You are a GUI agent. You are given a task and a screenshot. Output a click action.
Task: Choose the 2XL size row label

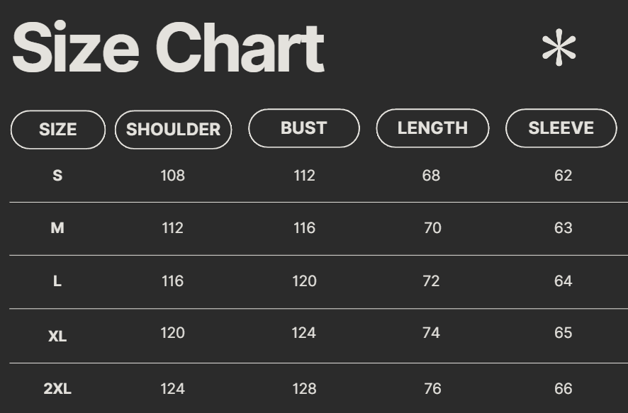coord(57,388)
